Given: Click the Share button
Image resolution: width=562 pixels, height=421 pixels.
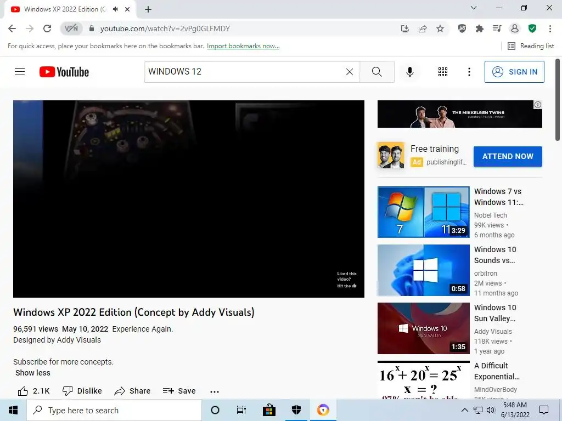Looking at the screenshot, I should [x=132, y=391].
